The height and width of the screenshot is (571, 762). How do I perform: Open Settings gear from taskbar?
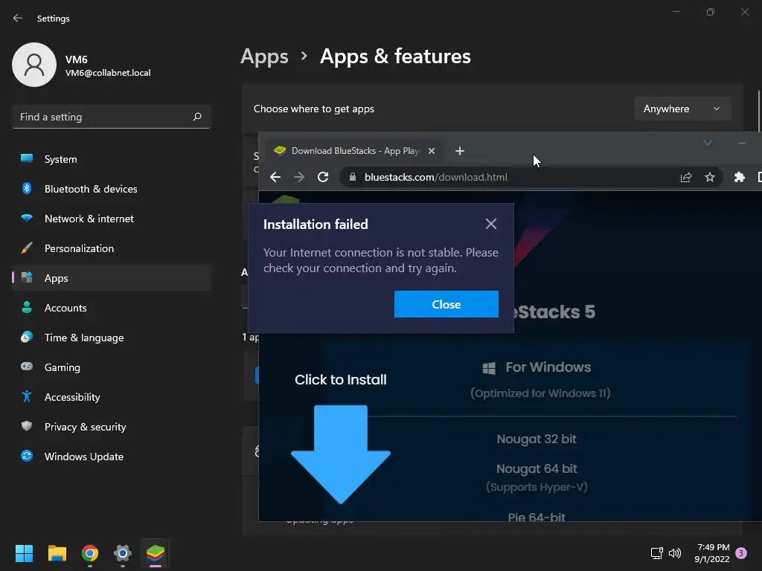pos(123,553)
